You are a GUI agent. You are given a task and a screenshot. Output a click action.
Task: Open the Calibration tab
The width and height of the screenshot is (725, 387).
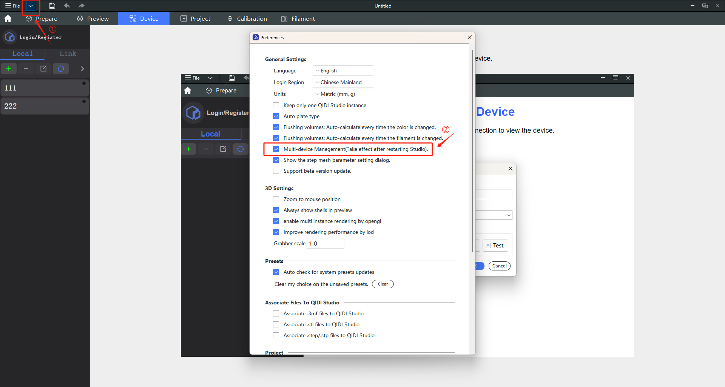(x=247, y=18)
